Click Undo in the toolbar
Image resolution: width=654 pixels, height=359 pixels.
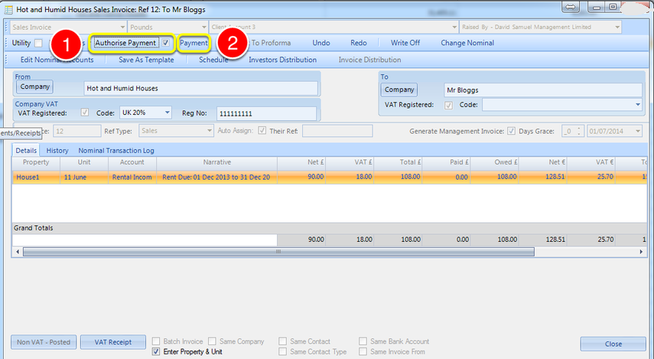(321, 43)
